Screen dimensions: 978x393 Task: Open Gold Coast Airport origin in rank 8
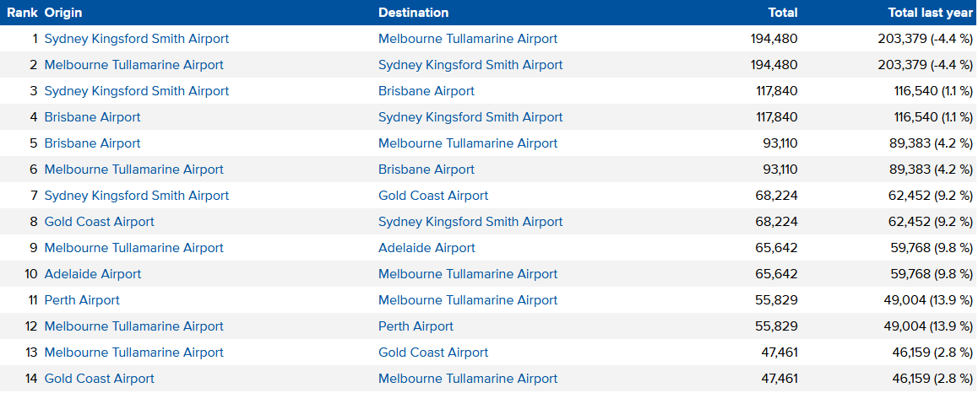99,222
